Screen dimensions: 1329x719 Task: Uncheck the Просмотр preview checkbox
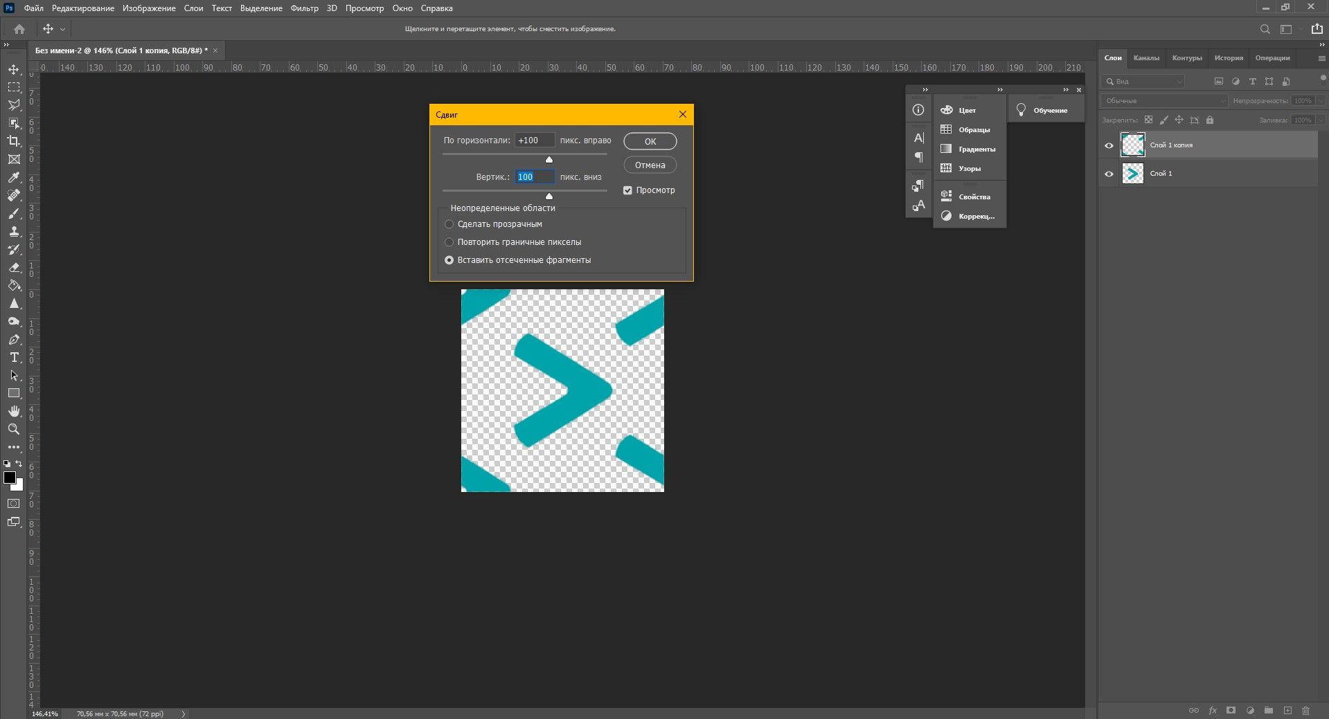(x=627, y=190)
